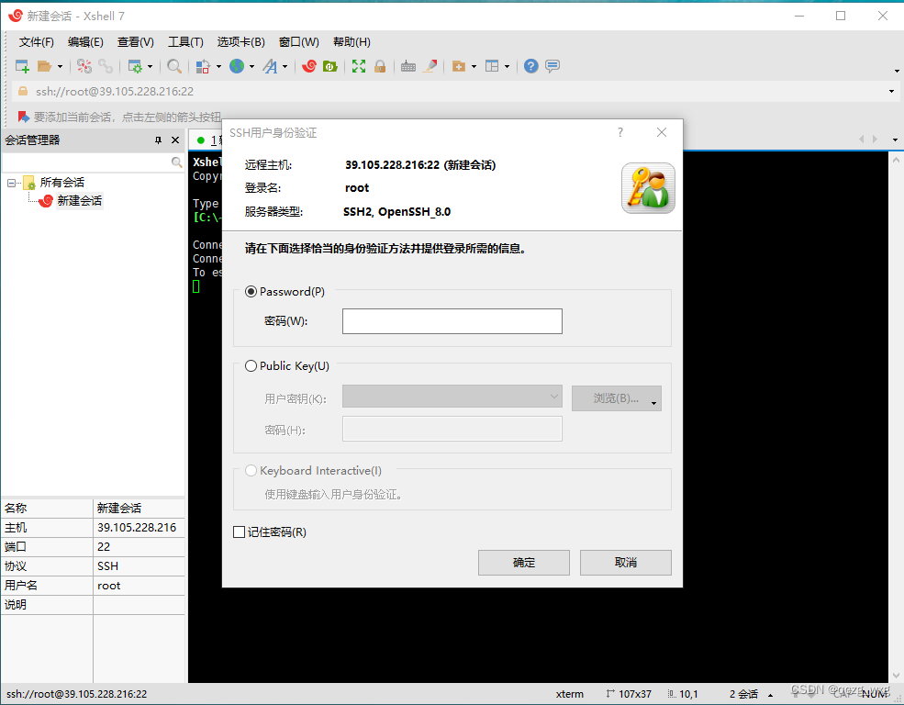The height and width of the screenshot is (705, 904).
Task: Select the Password(P) authentication method
Action: (x=251, y=291)
